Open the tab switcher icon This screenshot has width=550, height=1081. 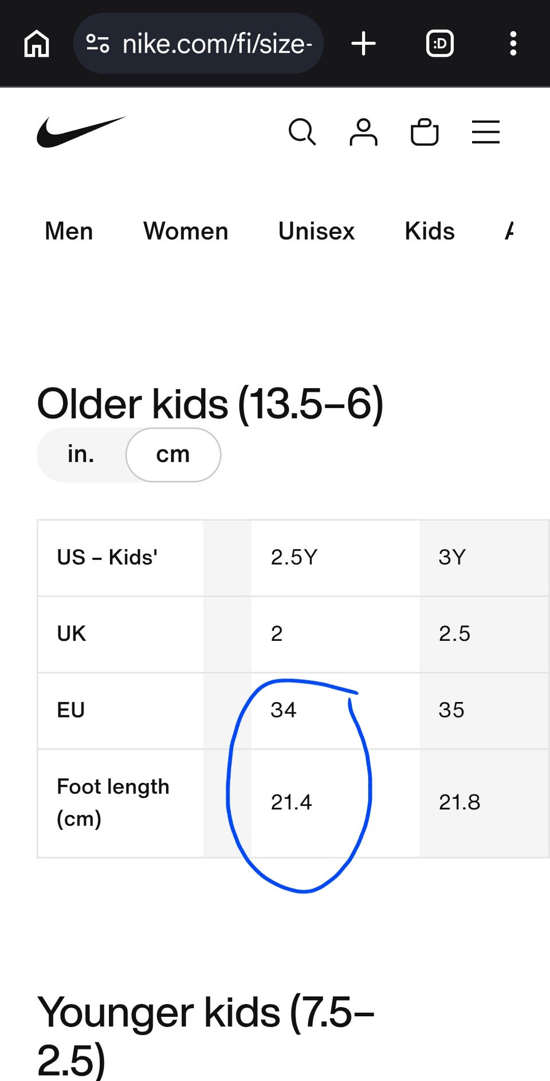point(440,44)
